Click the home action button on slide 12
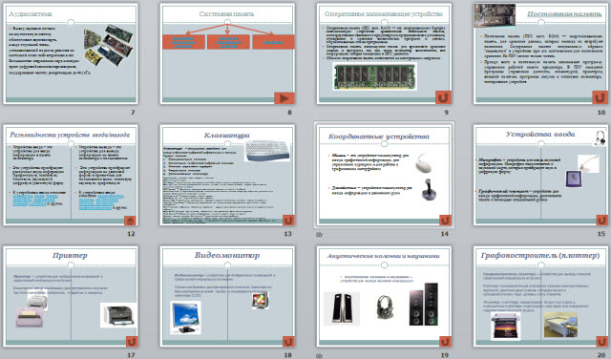Viewport: 611px width, 359px height. point(130,221)
